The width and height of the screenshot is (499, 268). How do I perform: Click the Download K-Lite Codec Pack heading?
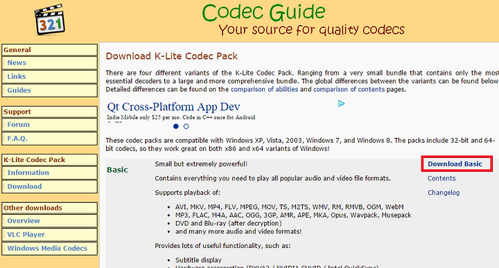click(x=172, y=56)
